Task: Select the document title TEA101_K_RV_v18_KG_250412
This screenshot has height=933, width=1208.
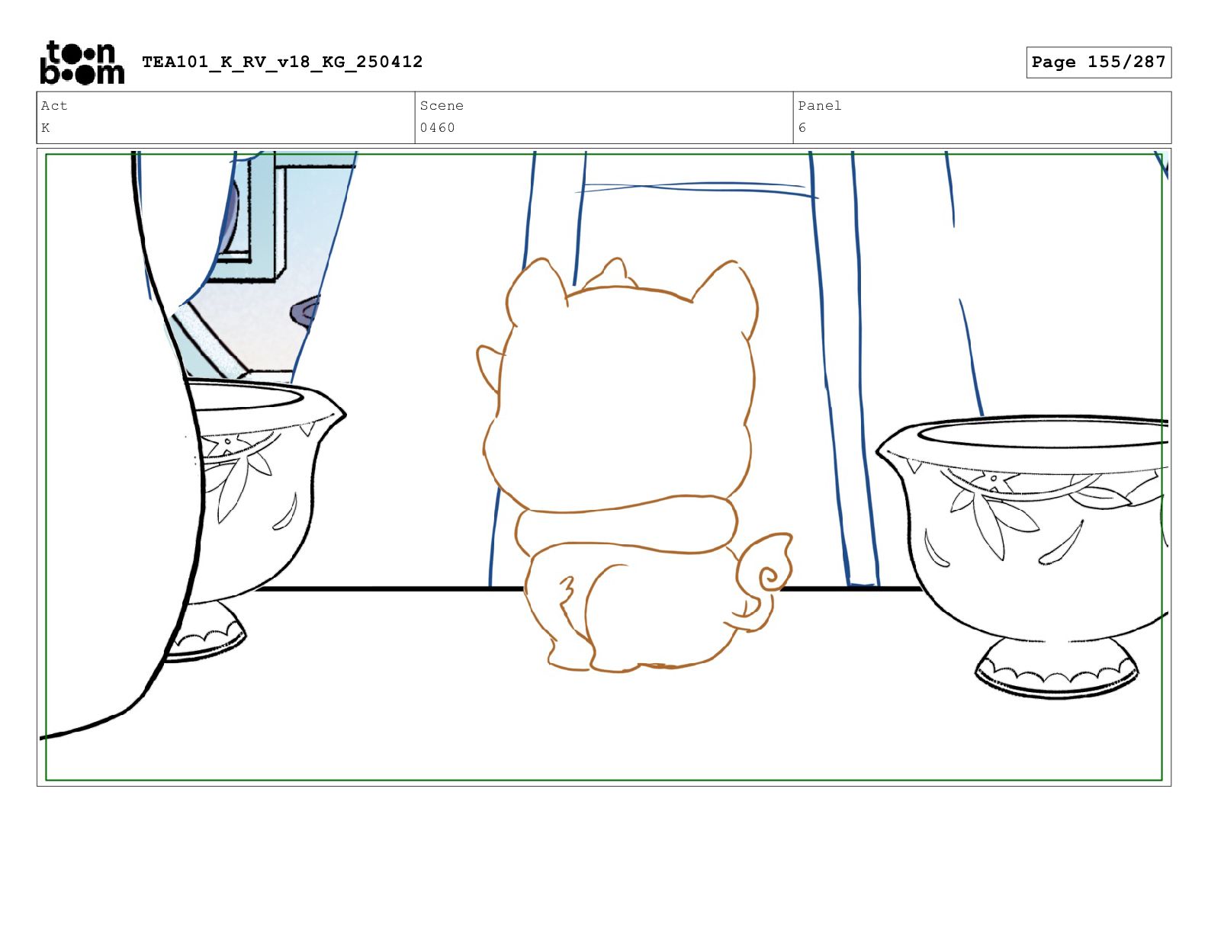Action: pos(282,62)
